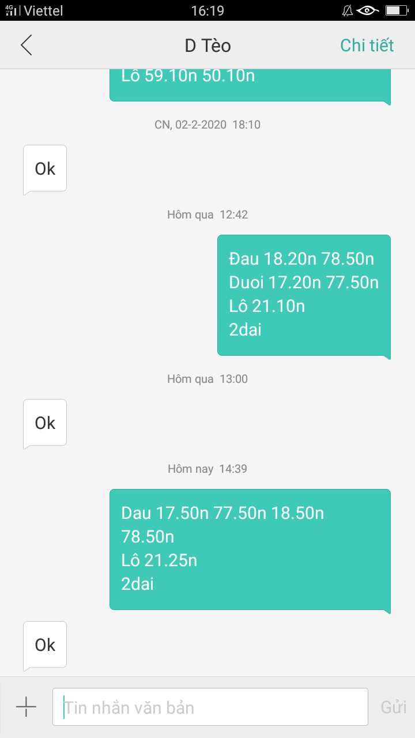The image size is (415, 738).
Task: Tap the Hôm qua 12:42 timestamp
Action: point(207,214)
